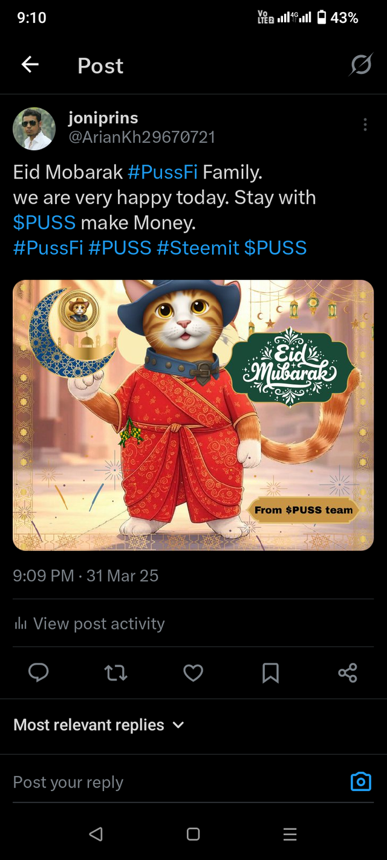
Task: Tap the repost arrows icon
Action: point(115,673)
